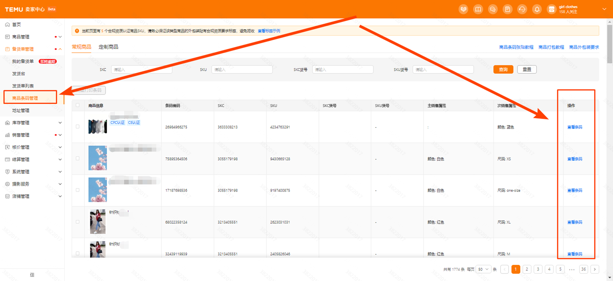Viewport: 613px width, 281px height.
Task: Check the box for SKU 4234763291 row
Action: tap(77, 127)
